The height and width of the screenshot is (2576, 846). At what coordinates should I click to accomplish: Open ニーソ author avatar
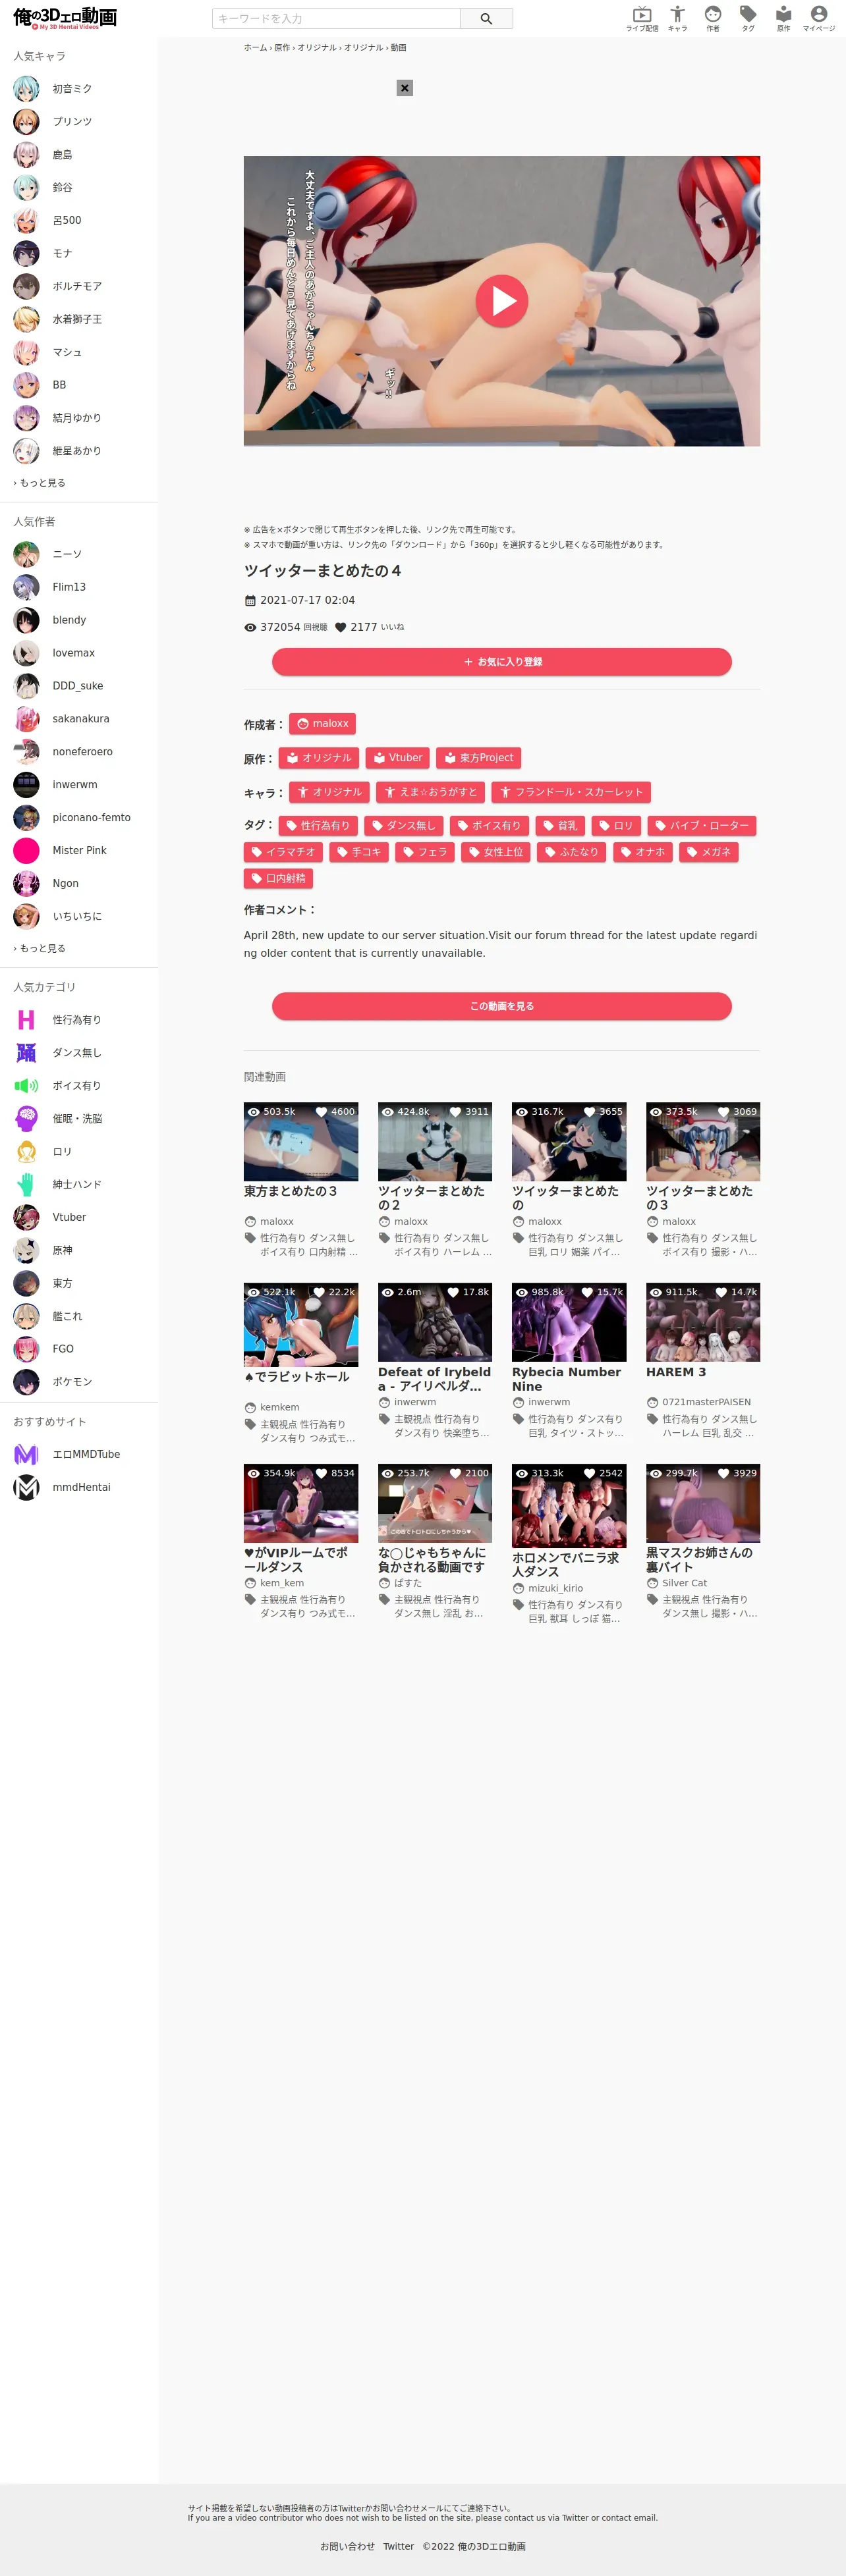click(26, 554)
